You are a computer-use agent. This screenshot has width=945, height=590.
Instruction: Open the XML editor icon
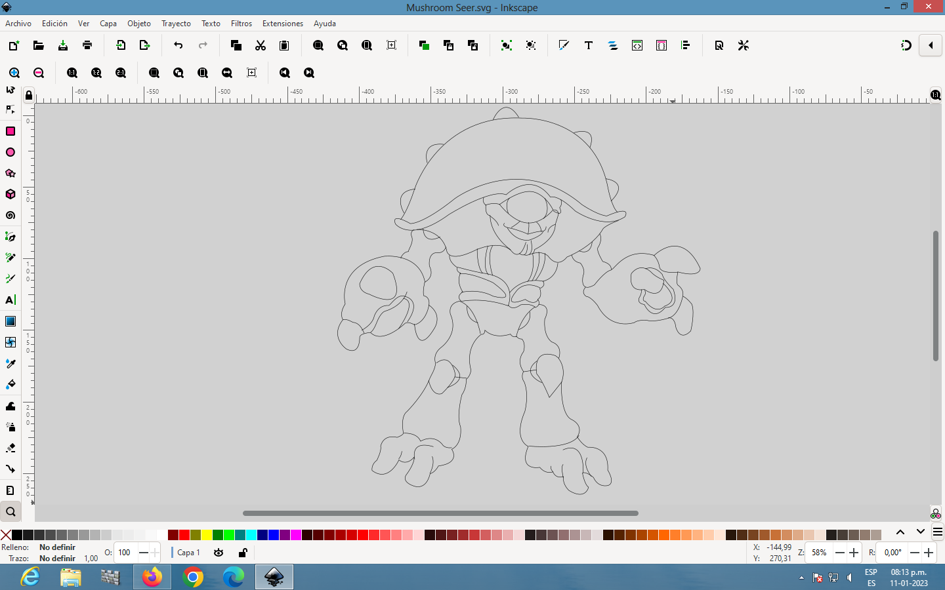click(637, 45)
